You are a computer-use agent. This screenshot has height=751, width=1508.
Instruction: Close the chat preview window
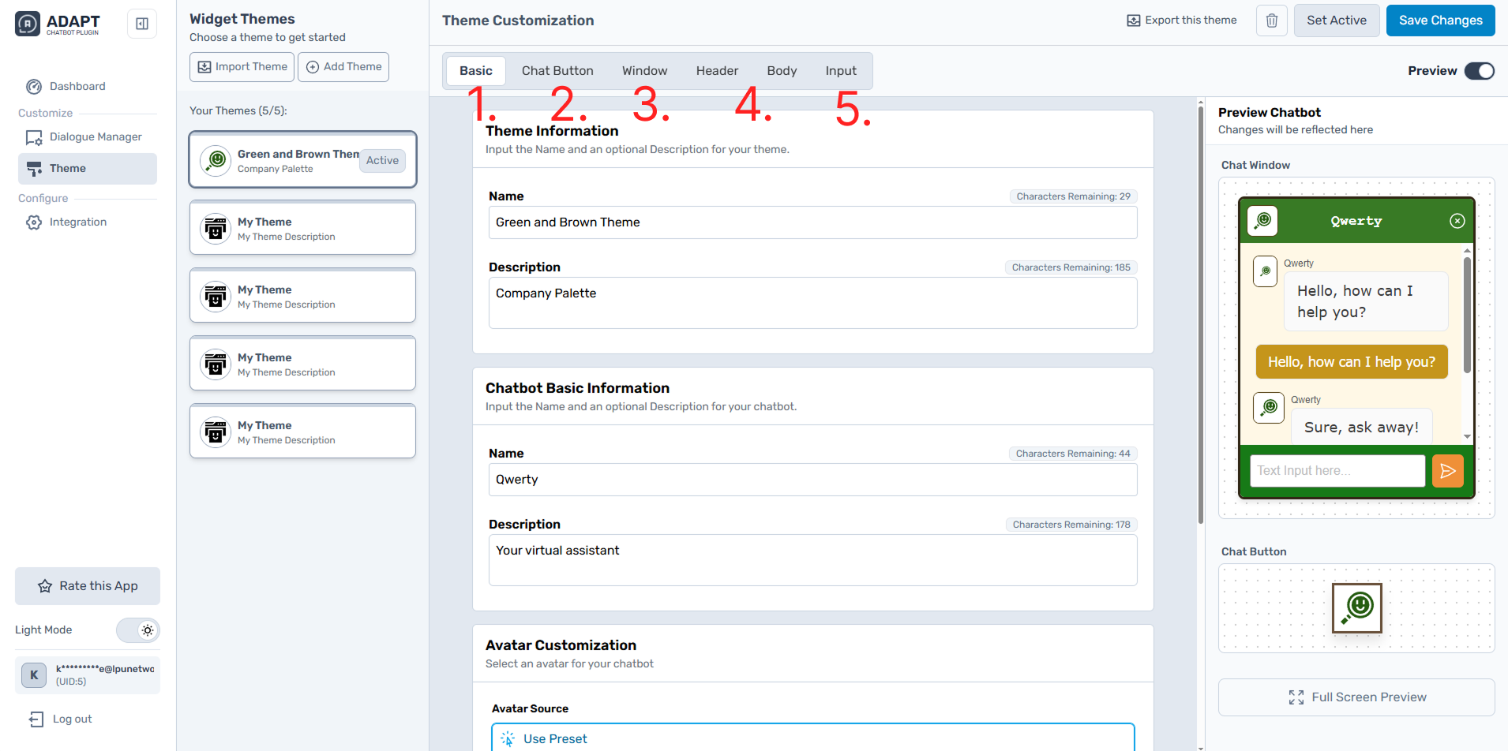click(x=1457, y=221)
